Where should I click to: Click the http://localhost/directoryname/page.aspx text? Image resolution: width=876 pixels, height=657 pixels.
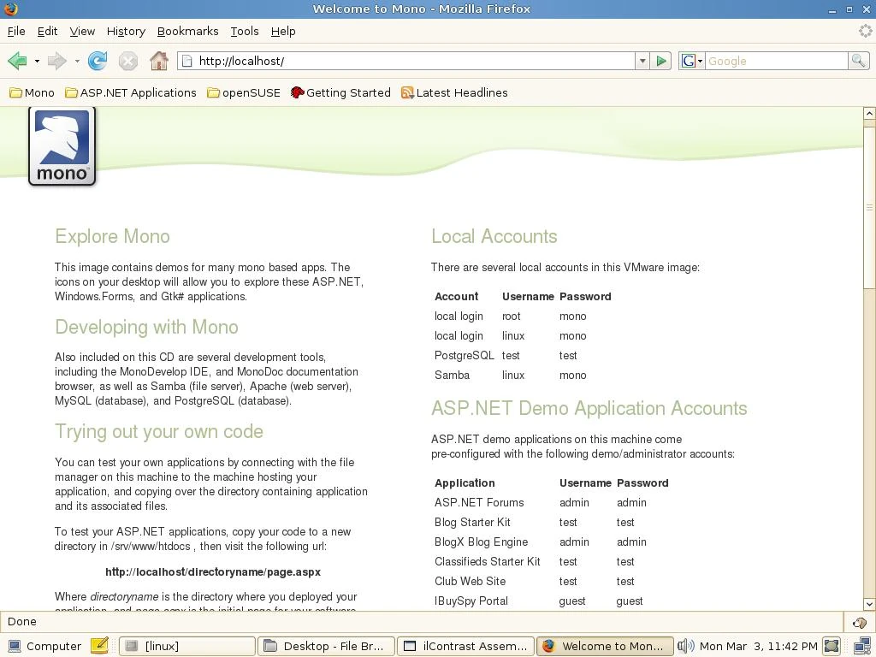[x=213, y=572]
